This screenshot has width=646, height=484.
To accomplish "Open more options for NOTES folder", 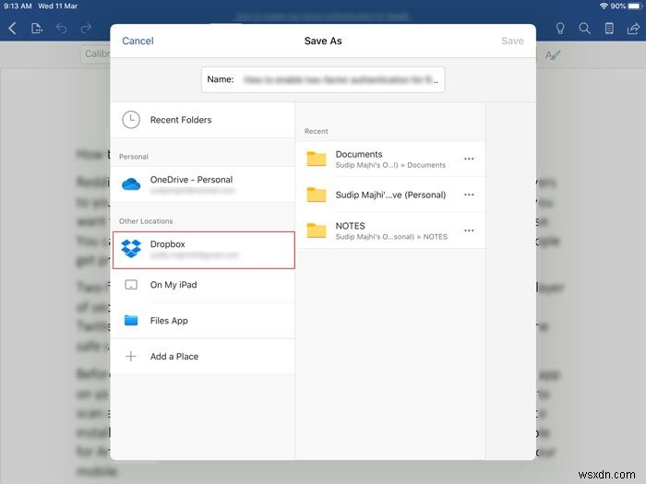I will 469,230.
